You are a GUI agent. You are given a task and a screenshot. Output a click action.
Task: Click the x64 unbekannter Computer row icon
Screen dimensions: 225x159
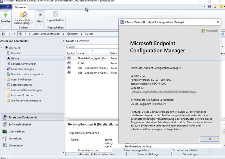[69, 68]
